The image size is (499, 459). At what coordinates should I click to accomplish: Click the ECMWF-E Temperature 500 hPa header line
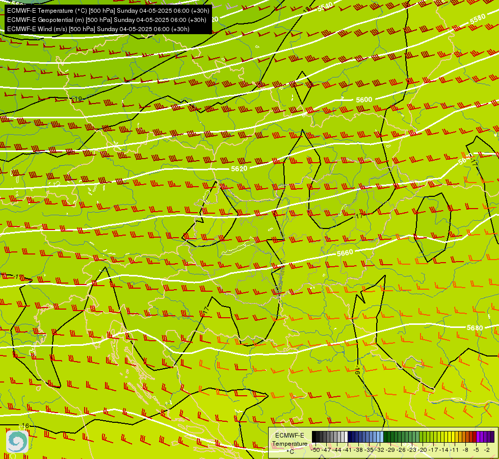(108, 11)
